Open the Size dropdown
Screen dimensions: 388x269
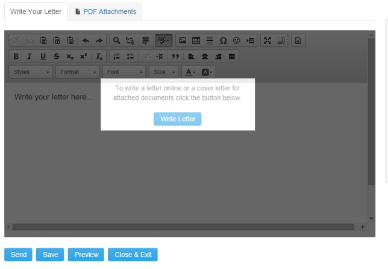(x=163, y=72)
